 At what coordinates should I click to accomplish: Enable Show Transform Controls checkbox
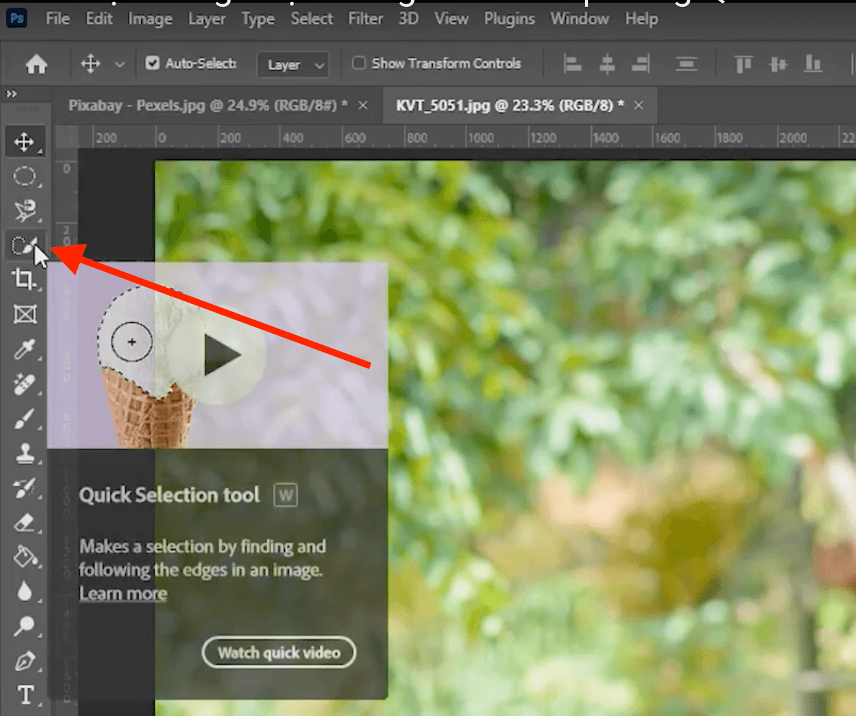pos(359,63)
